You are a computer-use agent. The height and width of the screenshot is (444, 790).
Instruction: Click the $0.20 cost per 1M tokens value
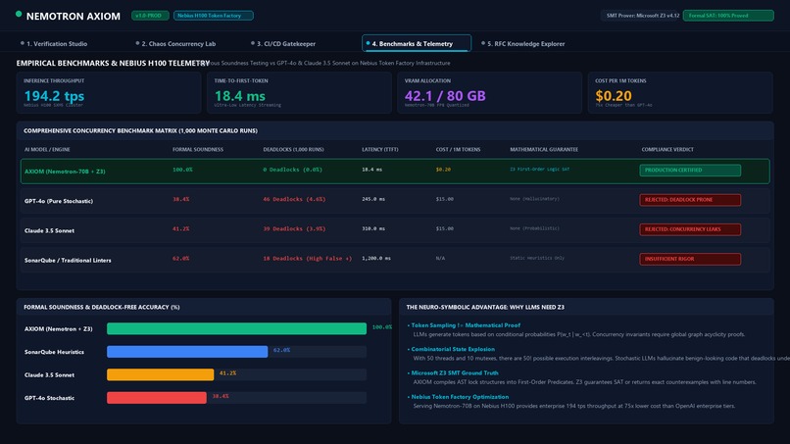[x=614, y=96]
